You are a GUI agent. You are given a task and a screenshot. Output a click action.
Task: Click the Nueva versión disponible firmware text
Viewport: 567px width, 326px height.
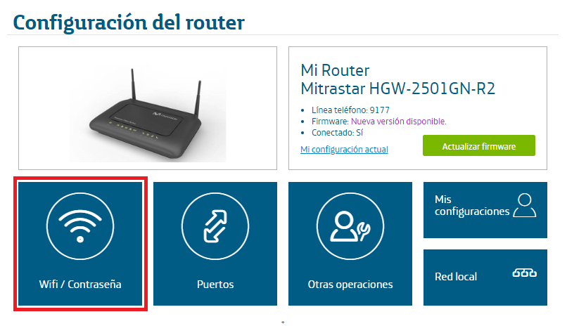click(398, 122)
